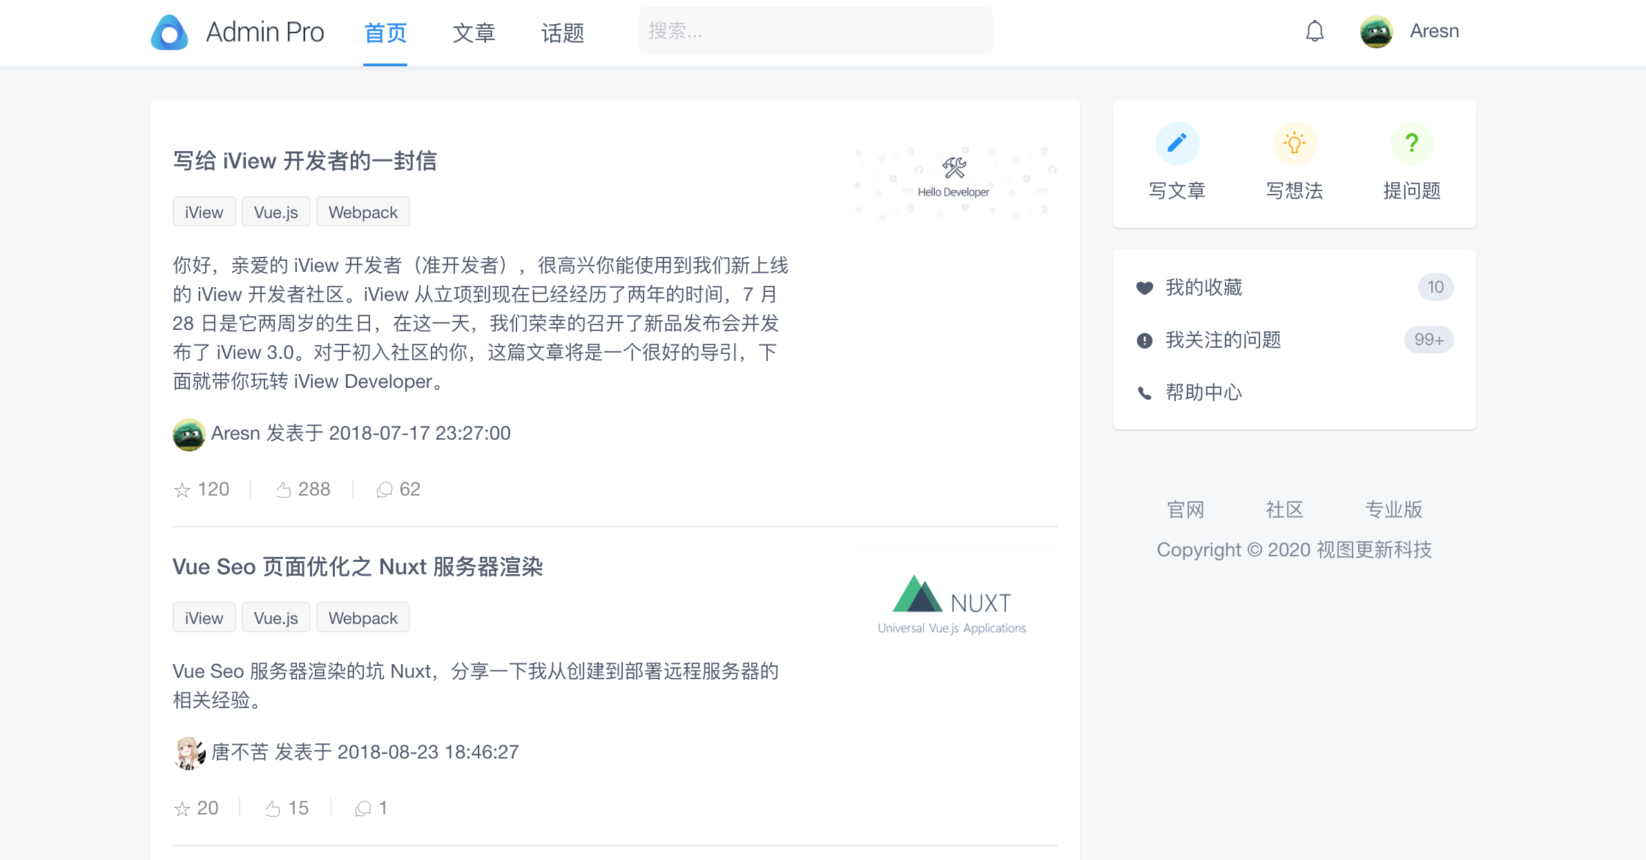Click the Aresn avatar in header
The height and width of the screenshot is (860, 1646).
pos(1376,32)
